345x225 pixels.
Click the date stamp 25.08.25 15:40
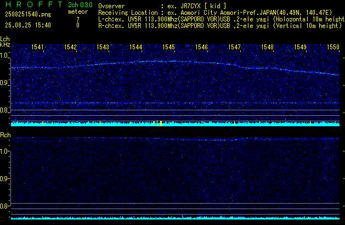28,25
